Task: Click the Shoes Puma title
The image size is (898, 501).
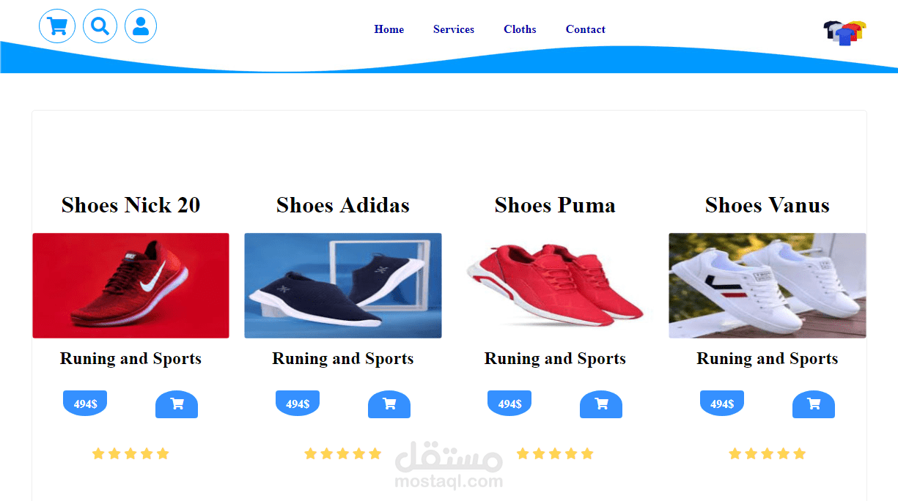Action: pos(555,205)
